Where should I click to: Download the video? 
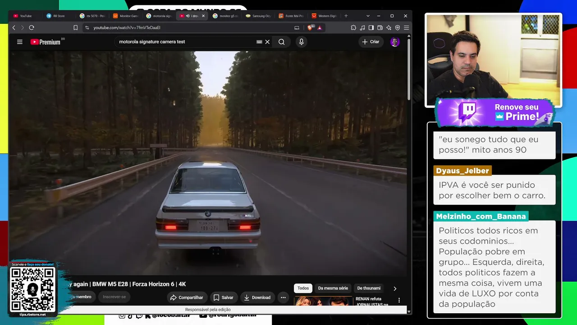[257, 297]
